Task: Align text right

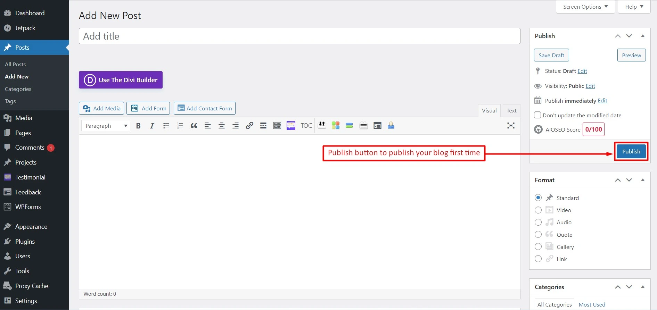Action: pyautogui.click(x=236, y=126)
